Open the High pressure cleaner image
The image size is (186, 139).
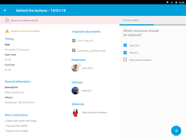coord(75,113)
